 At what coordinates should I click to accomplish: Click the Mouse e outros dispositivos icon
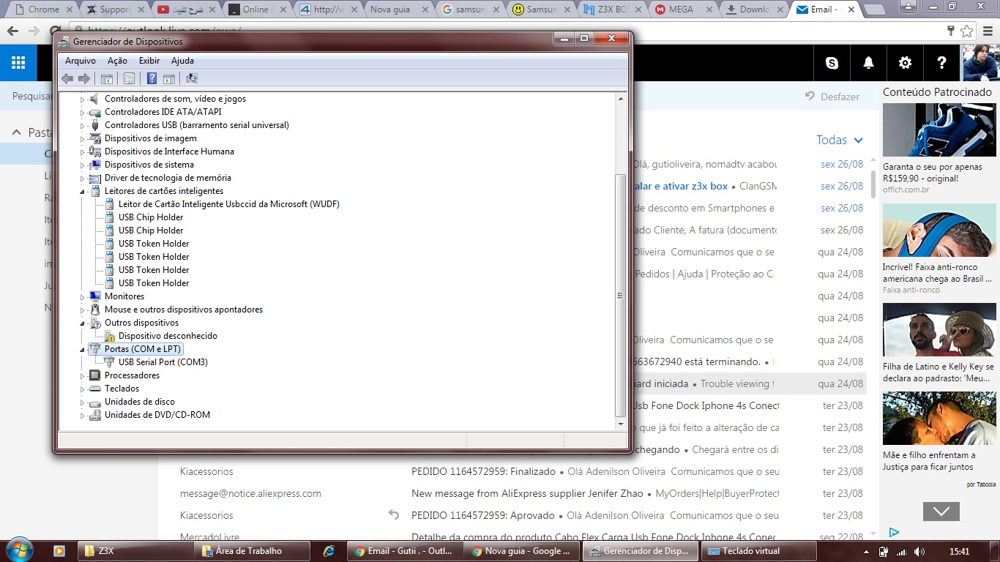coord(94,310)
